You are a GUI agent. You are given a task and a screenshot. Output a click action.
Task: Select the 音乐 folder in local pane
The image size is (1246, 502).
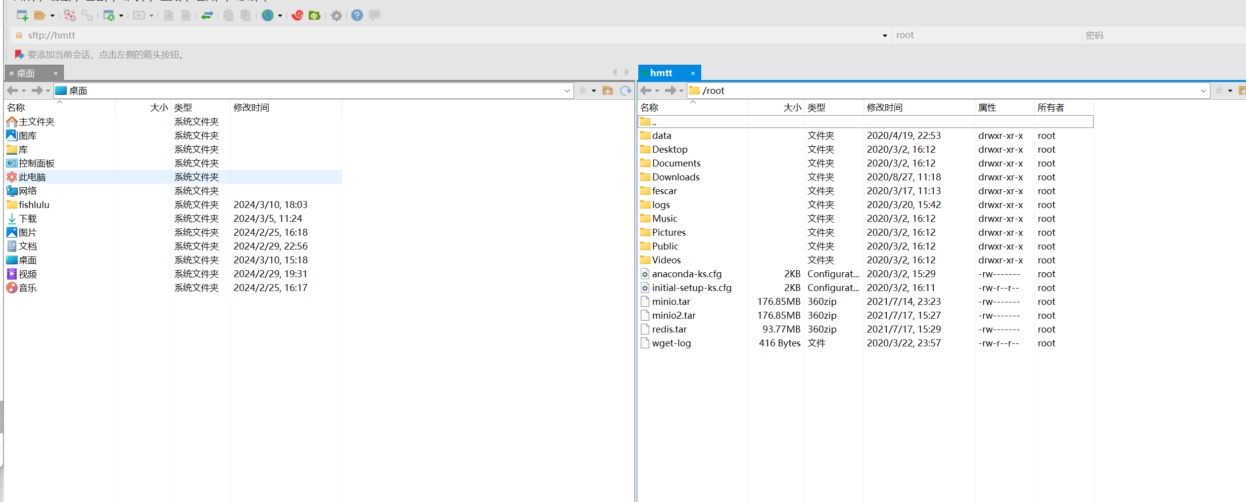(173, 288)
